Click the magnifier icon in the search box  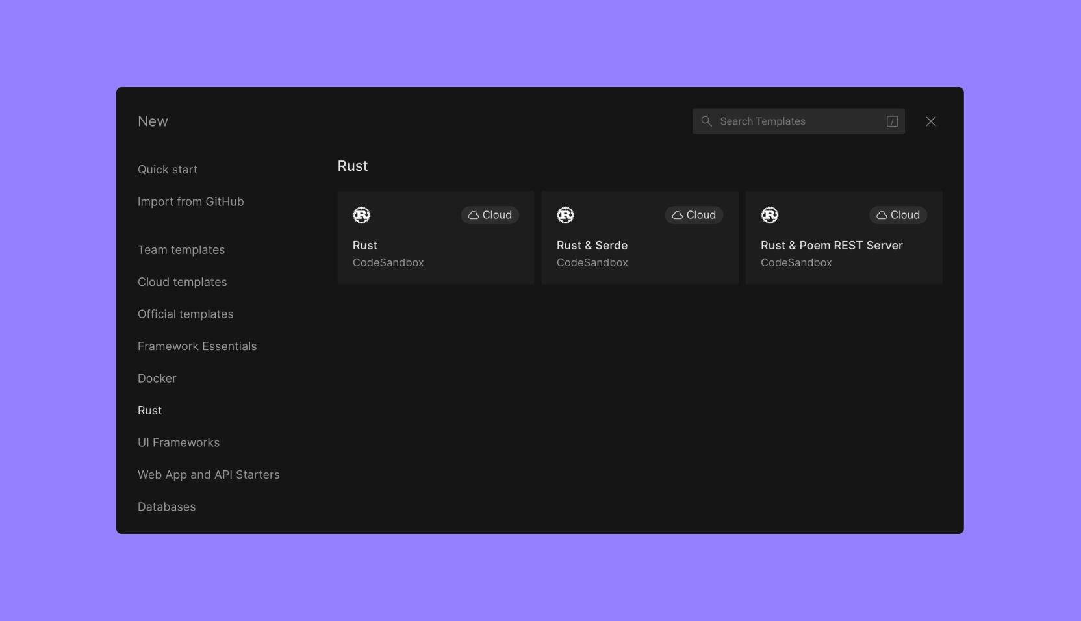click(x=706, y=121)
